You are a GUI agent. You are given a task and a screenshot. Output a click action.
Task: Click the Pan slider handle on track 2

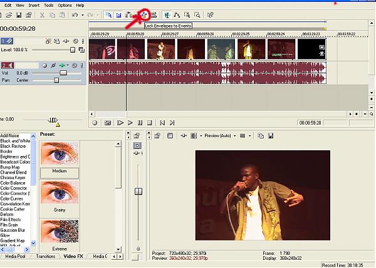click(x=56, y=80)
